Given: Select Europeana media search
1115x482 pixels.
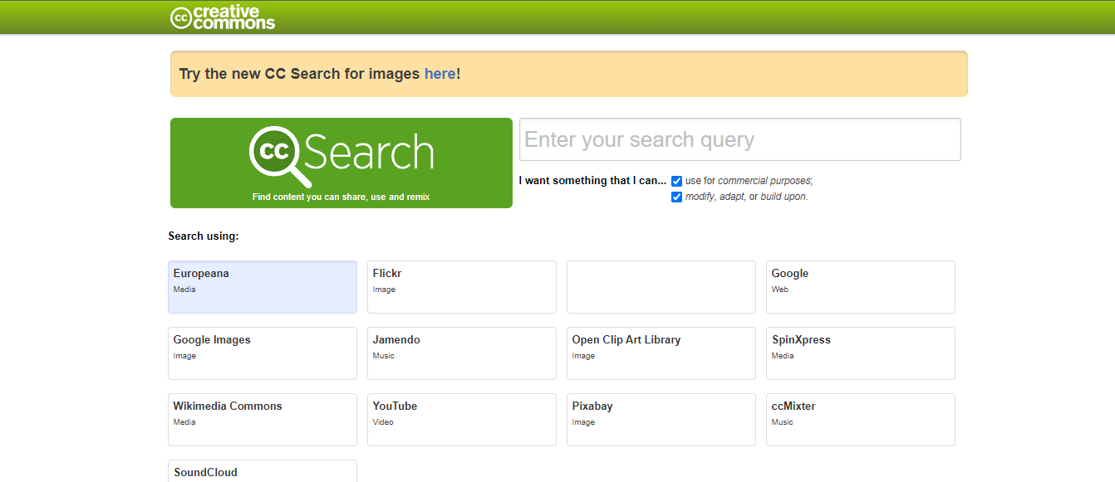Looking at the screenshot, I should [x=262, y=286].
